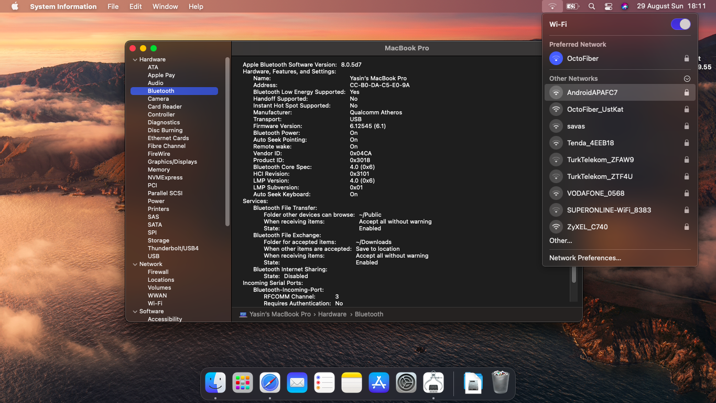Collapse the Hardware section in sidebar
The height and width of the screenshot is (403, 716).
coord(135,60)
